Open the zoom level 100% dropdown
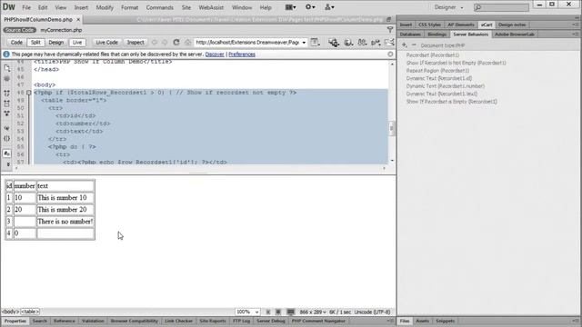 [x=247, y=312]
